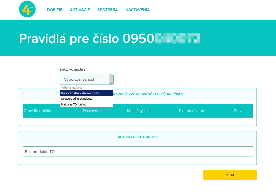
Task: Click the 'Stav' column header
Action: click(x=238, y=111)
